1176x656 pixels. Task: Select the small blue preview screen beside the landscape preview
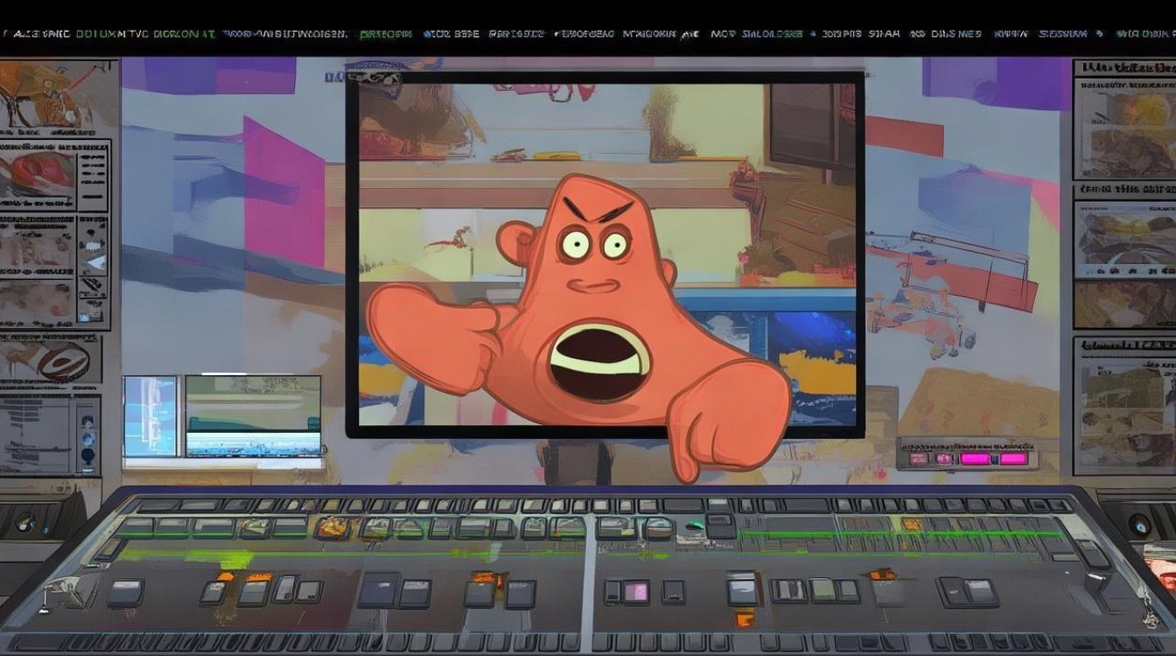pyautogui.click(x=150, y=416)
